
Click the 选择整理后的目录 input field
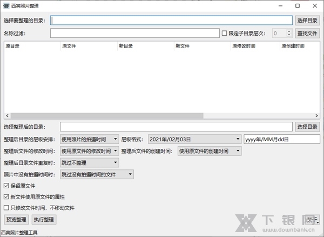point(176,127)
